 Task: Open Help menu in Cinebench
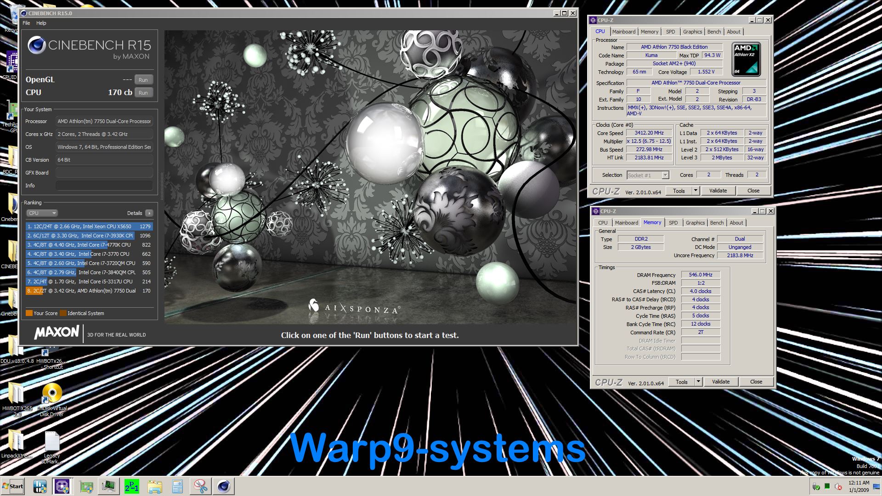point(41,23)
